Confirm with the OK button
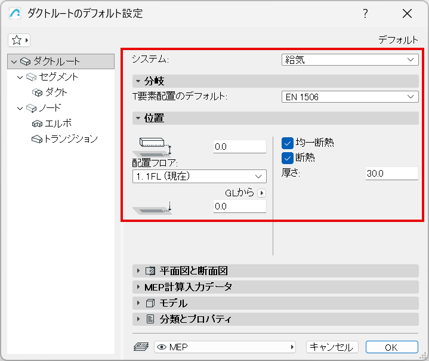This screenshot has height=361, width=429. (392, 347)
